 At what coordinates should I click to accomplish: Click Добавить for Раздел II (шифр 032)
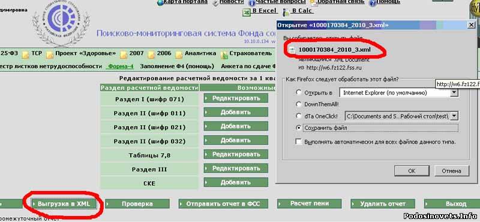click(x=236, y=140)
